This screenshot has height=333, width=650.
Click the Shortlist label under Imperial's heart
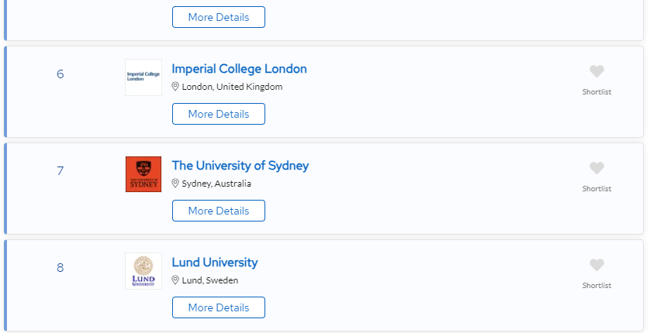596,92
